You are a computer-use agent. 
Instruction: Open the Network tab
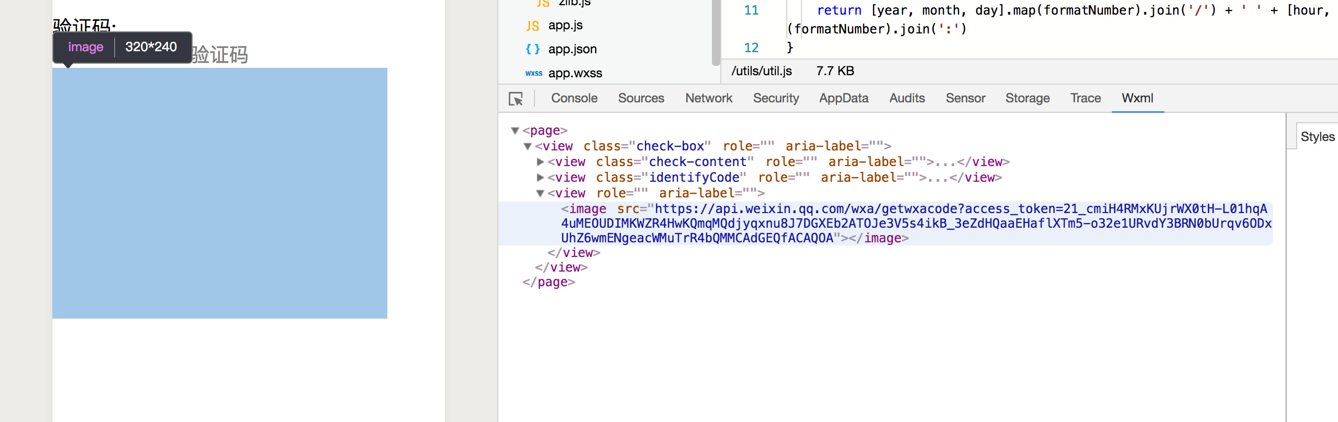pyautogui.click(x=709, y=98)
